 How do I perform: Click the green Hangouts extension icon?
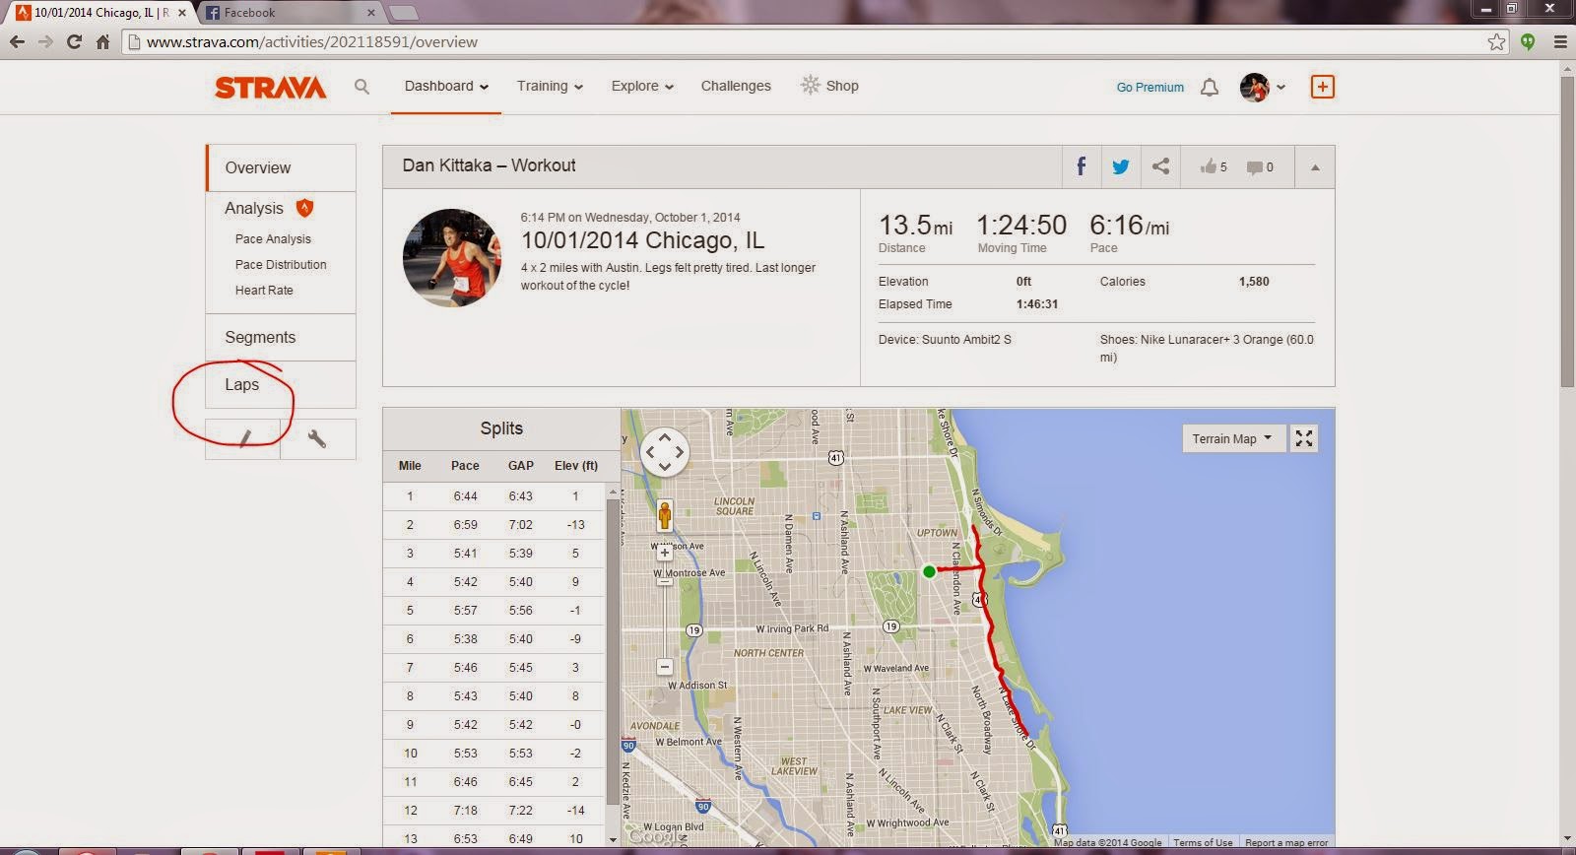click(1528, 41)
